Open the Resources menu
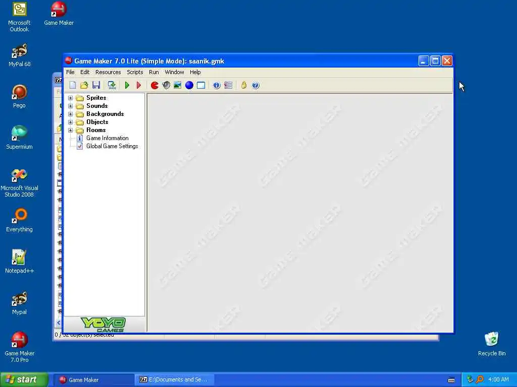The image size is (517, 387). click(108, 72)
